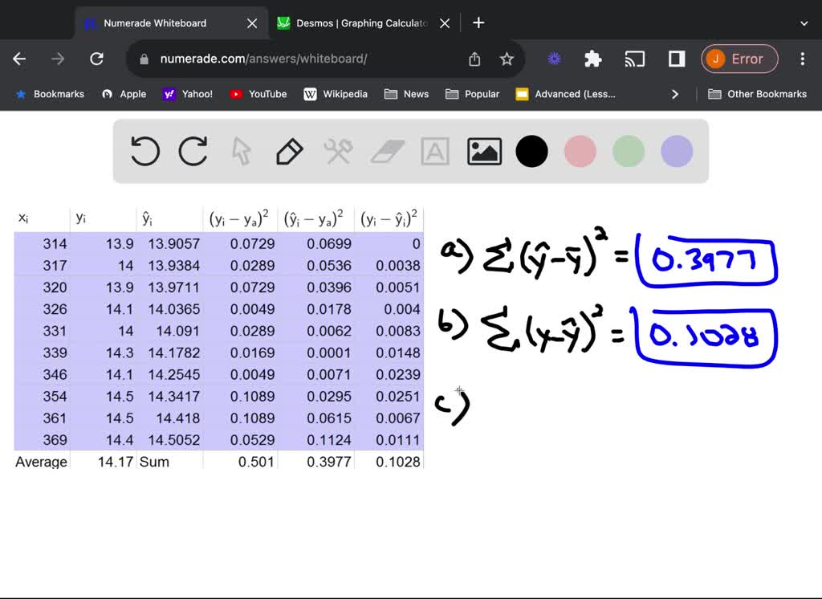The height and width of the screenshot is (599, 822).
Task: Open the YouTube bookmark
Action: [258, 94]
